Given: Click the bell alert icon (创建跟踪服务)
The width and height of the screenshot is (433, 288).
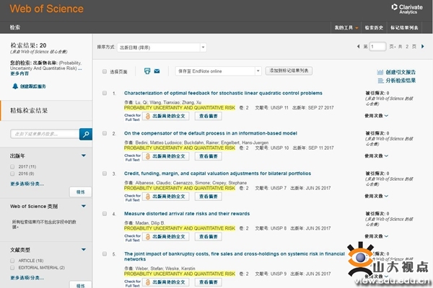Looking at the screenshot, I should tap(14, 86).
